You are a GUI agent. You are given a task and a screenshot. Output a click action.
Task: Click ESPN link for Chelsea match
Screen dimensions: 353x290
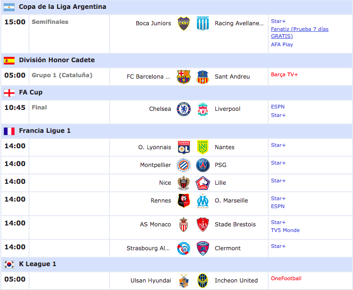point(278,107)
